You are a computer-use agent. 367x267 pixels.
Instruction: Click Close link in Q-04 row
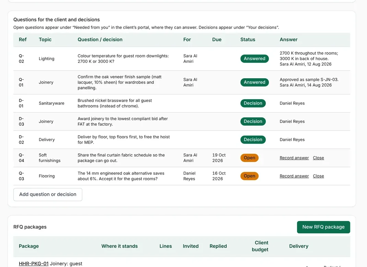coord(318,158)
